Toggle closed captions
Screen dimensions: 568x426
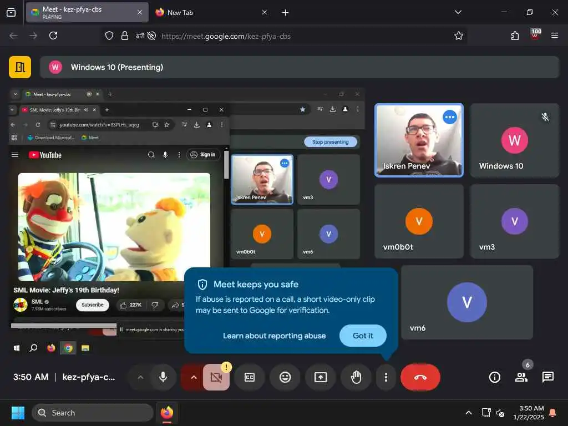[250, 377]
